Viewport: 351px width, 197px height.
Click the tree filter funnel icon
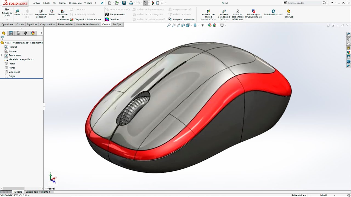coord(2,38)
